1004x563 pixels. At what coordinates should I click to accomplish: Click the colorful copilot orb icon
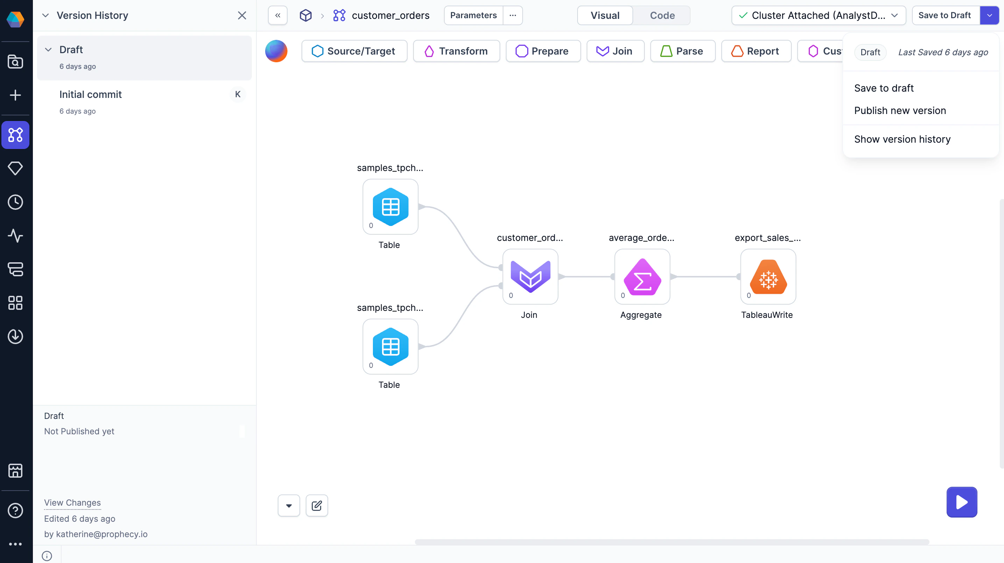click(276, 51)
